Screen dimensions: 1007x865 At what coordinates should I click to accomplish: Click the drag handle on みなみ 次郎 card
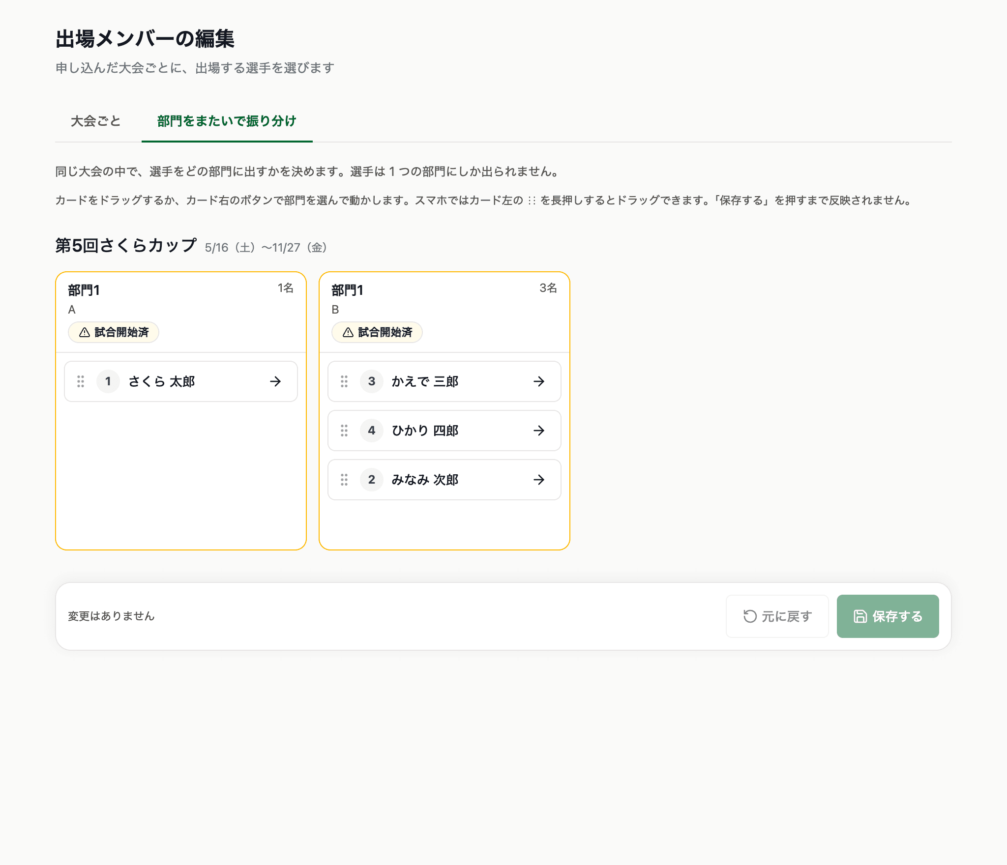344,480
